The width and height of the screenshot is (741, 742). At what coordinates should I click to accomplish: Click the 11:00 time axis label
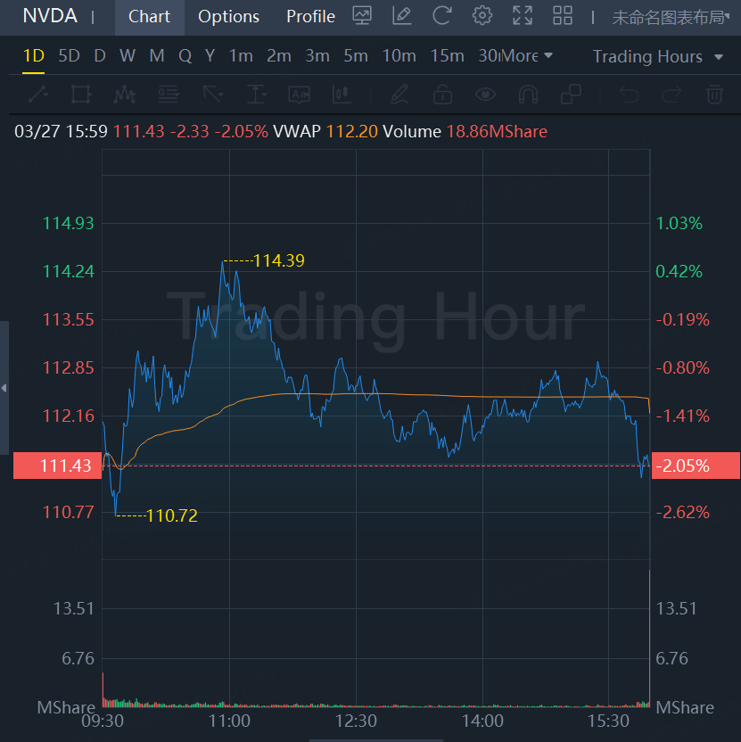229,721
